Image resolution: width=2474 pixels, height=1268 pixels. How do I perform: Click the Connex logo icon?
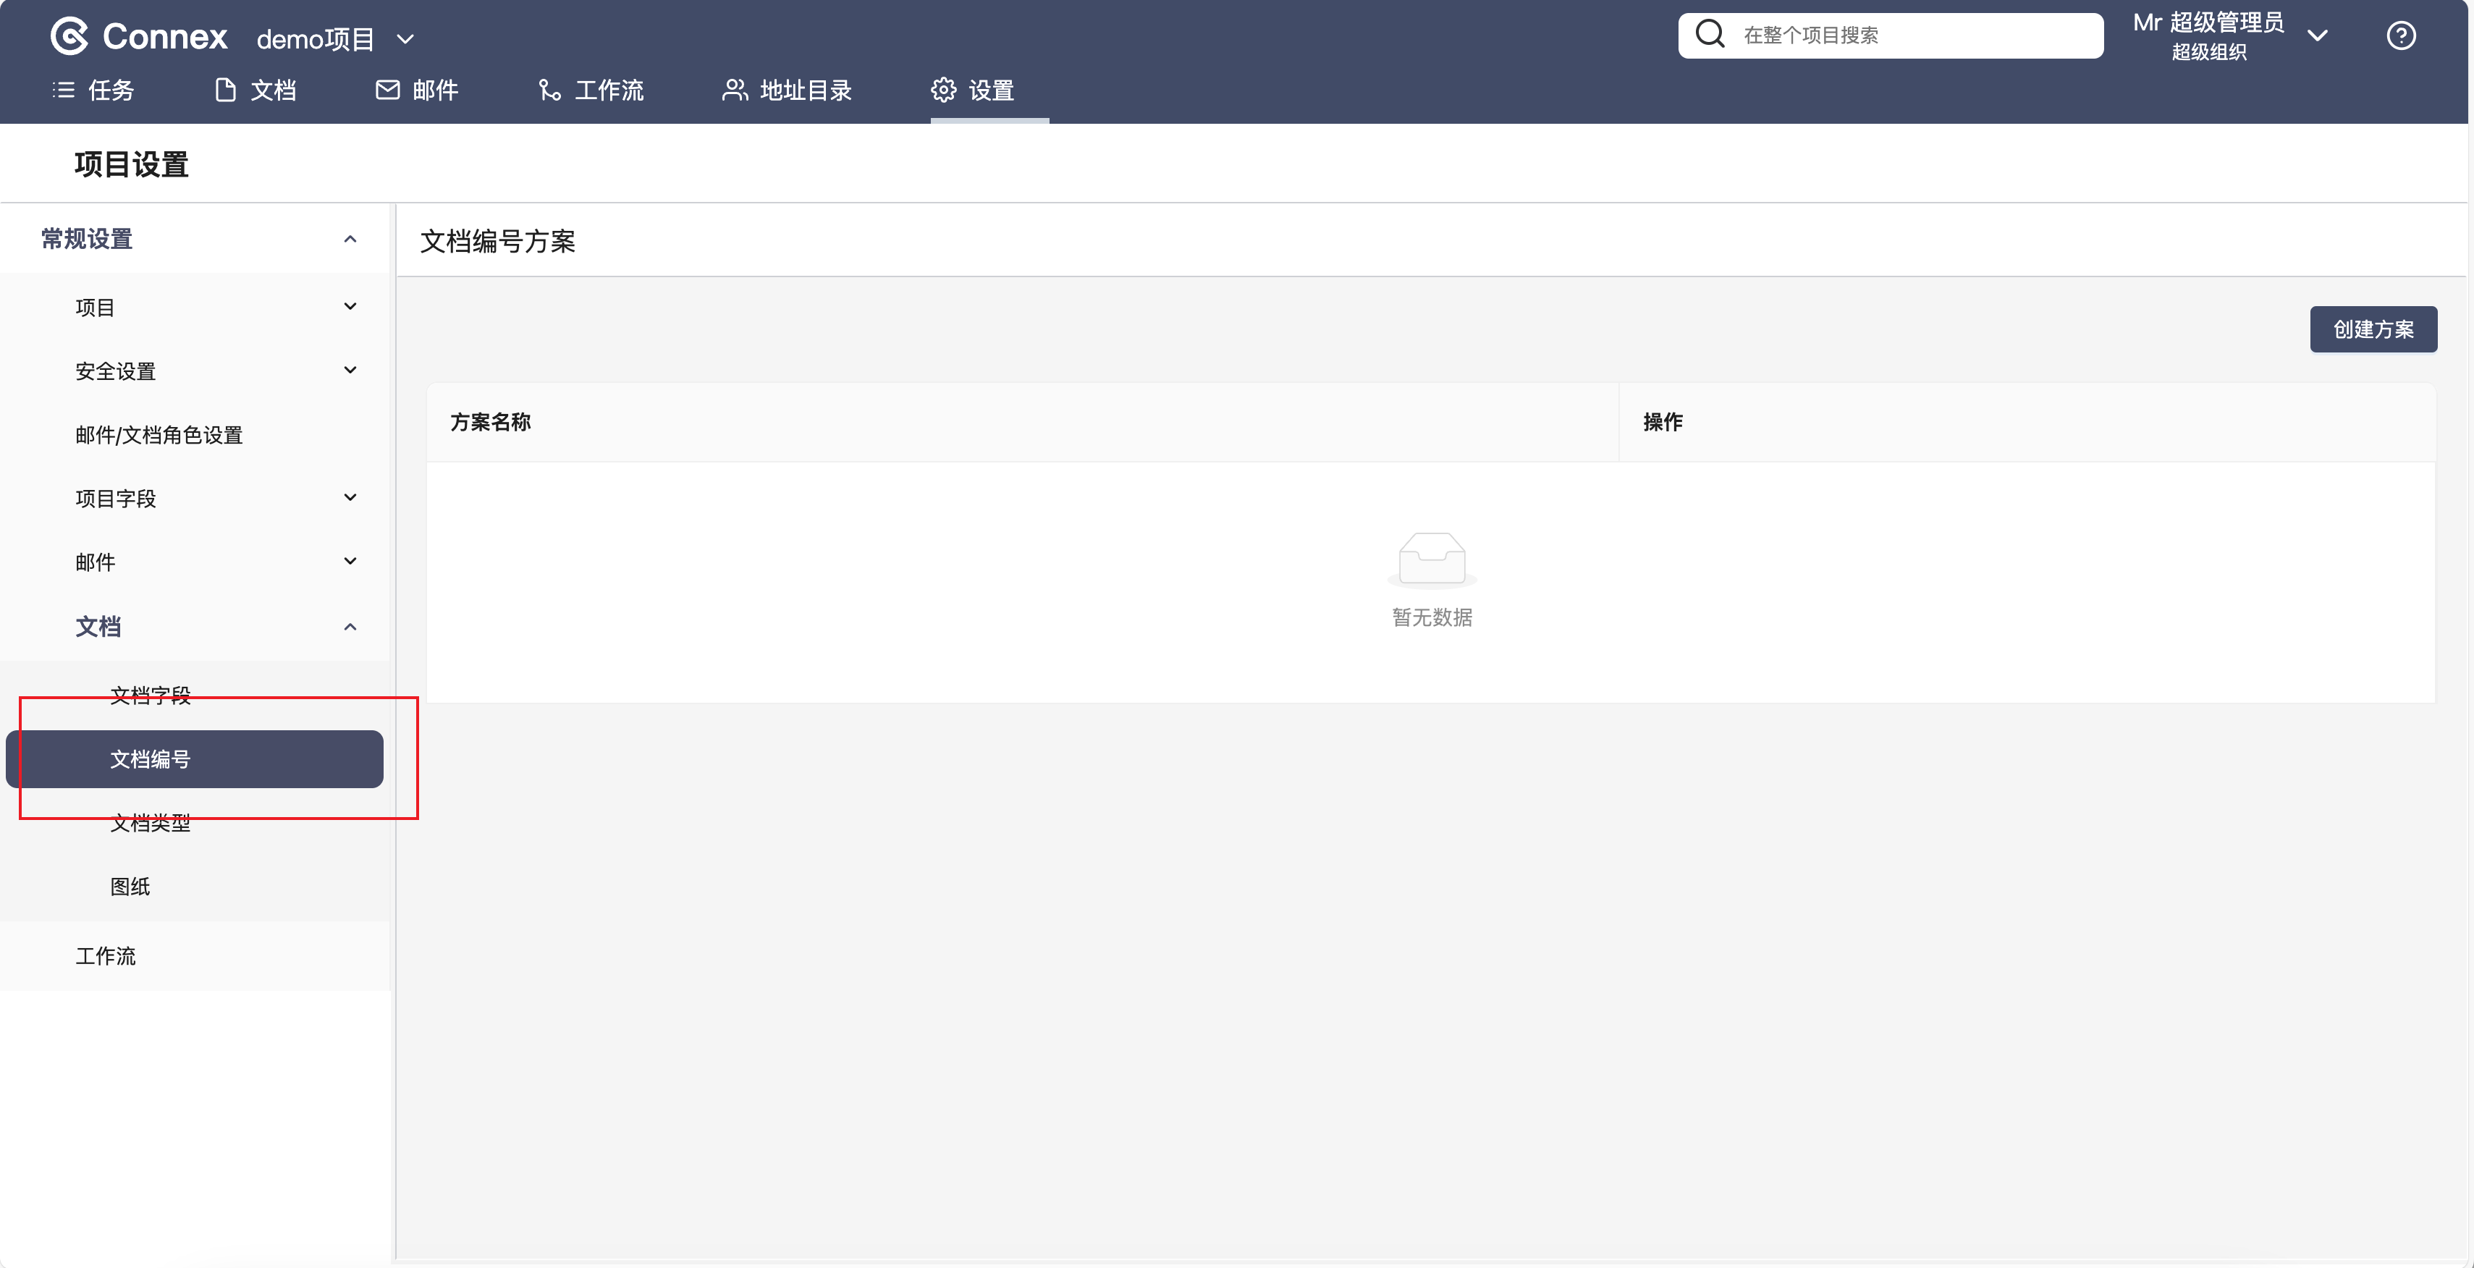click(69, 36)
